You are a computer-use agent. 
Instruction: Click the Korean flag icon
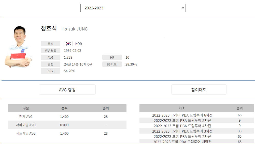click(68, 44)
